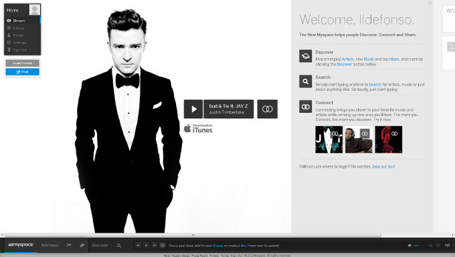This screenshot has width=455, height=257.
Task: Close the Welcome panel
Action: [430, 3]
